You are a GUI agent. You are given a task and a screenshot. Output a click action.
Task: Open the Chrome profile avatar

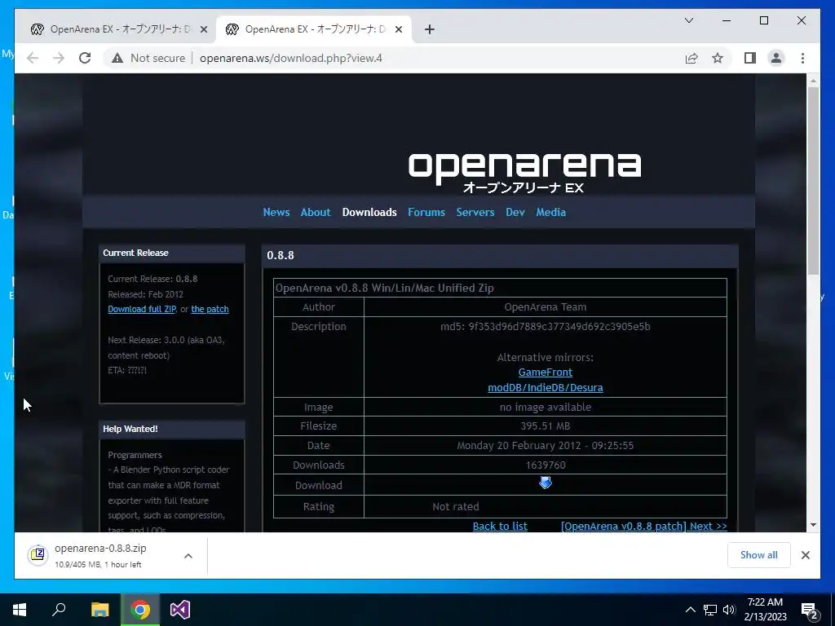click(776, 58)
